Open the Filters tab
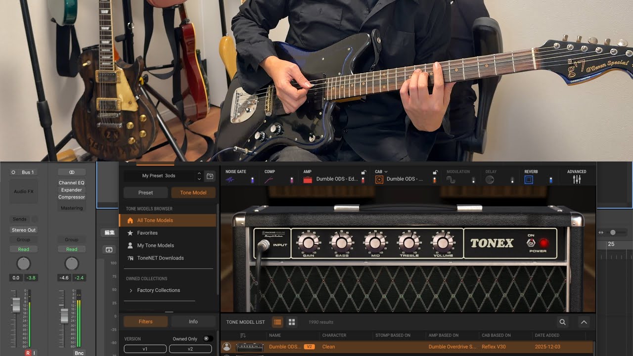The image size is (633, 356). [145, 322]
